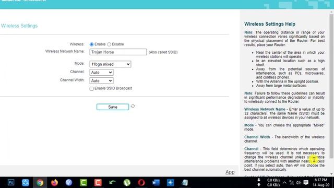Image resolution: width=334 pixels, height=188 pixels.
Task: Click the Wireless Settings Help heading
Action: coord(270,24)
